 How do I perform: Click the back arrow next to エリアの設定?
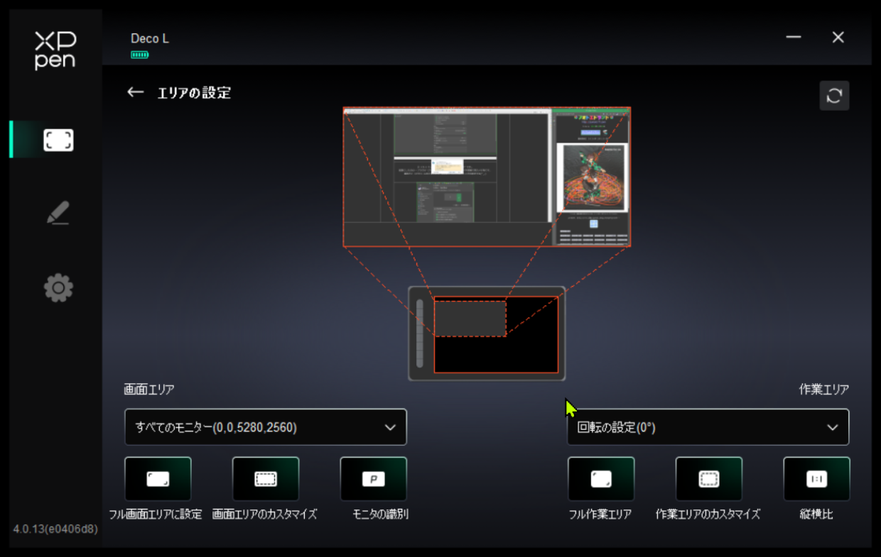pyautogui.click(x=135, y=92)
